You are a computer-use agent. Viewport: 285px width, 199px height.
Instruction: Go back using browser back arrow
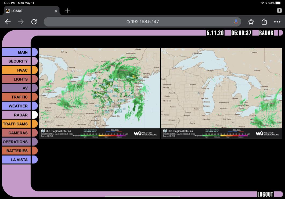click(8, 22)
